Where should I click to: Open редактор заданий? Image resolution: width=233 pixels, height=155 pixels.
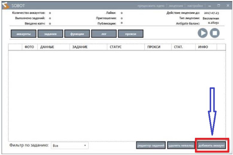(151, 145)
